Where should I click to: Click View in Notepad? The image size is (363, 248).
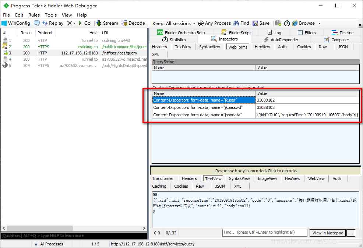(x=327, y=233)
